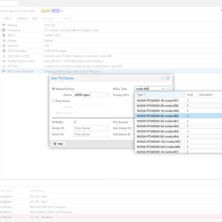Choose NVIDIA RTXA5000-1B (nvidia-657)
Viewport: 222px width, 222px height.
coord(178,101)
